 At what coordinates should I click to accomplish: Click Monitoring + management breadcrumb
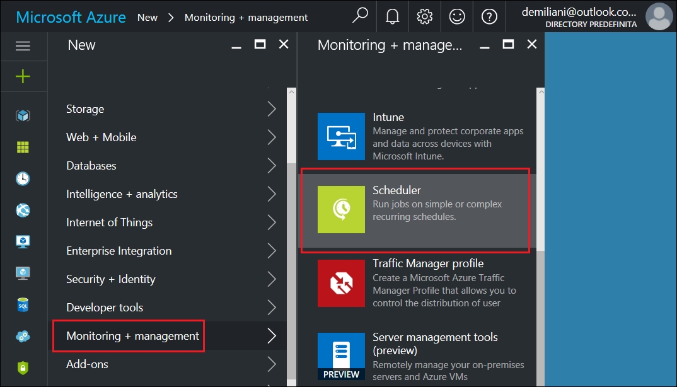coord(246,18)
